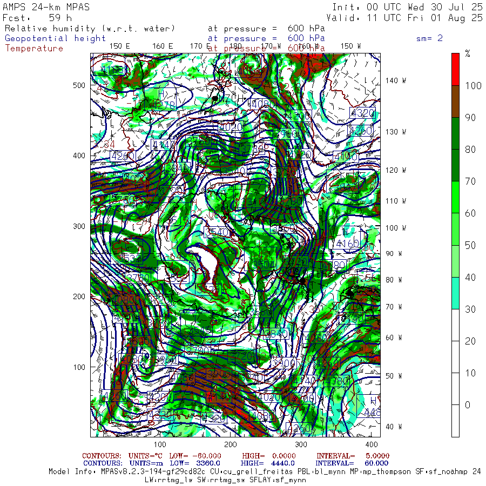Click the '60 W' longitude label
This screenshot has height=486, width=486.
point(393,337)
